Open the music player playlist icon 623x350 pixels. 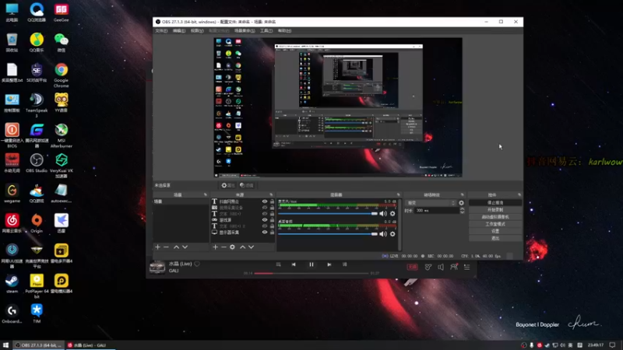coord(466,267)
